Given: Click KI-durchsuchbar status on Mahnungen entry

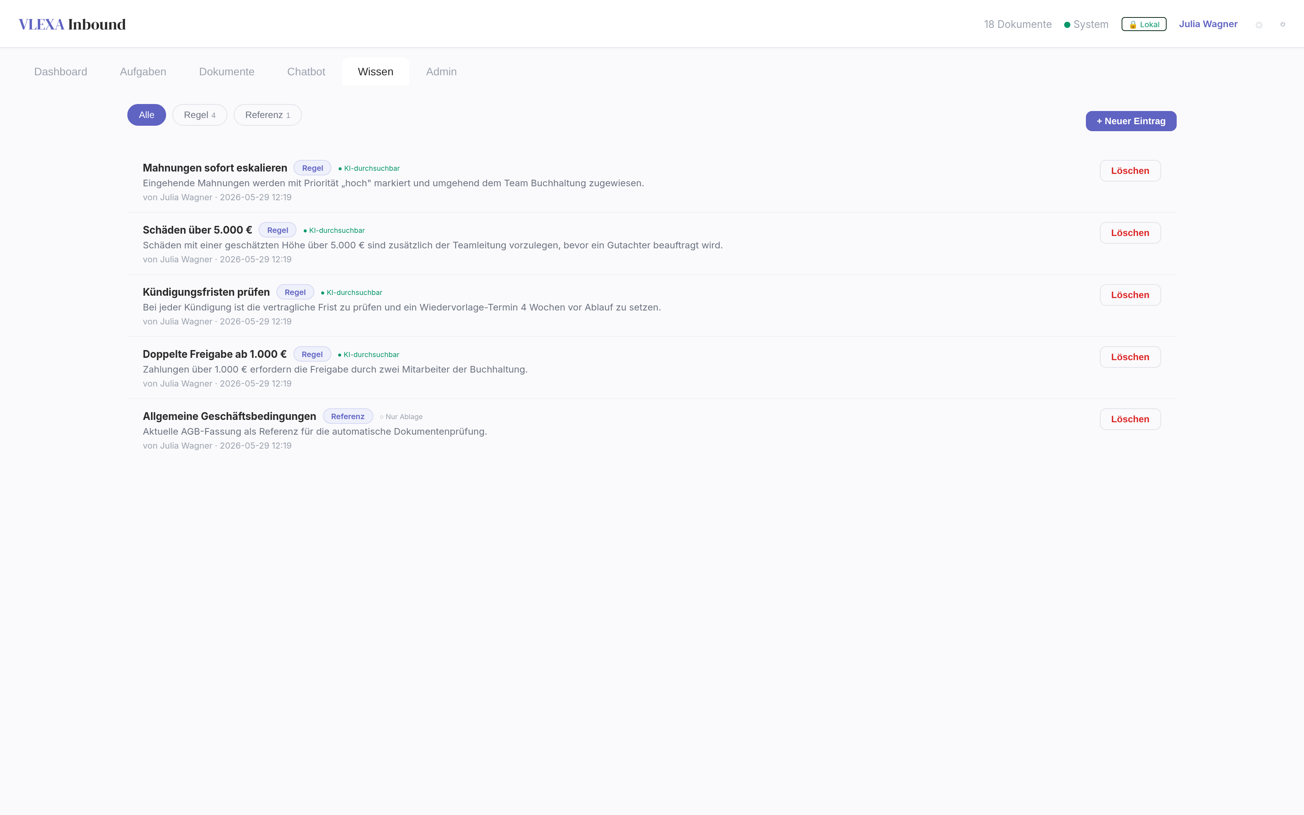Looking at the screenshot, I should 369,168.
